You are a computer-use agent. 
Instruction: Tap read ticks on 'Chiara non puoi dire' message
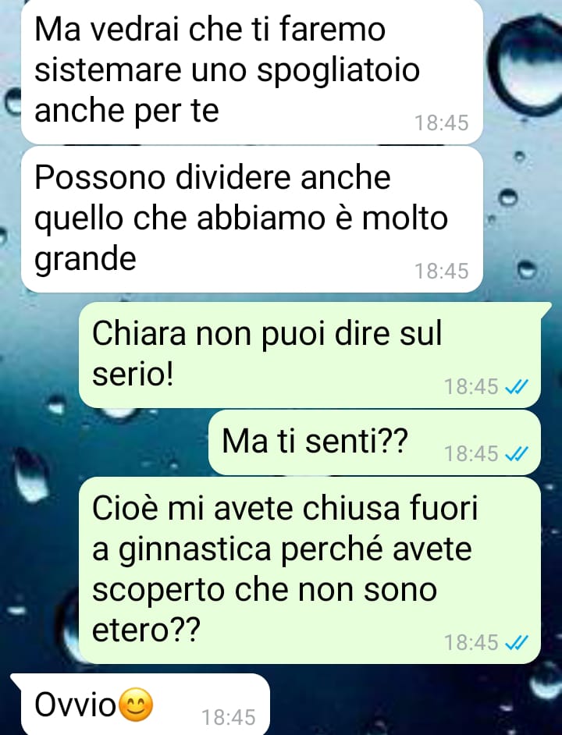[x=517, y=387]
